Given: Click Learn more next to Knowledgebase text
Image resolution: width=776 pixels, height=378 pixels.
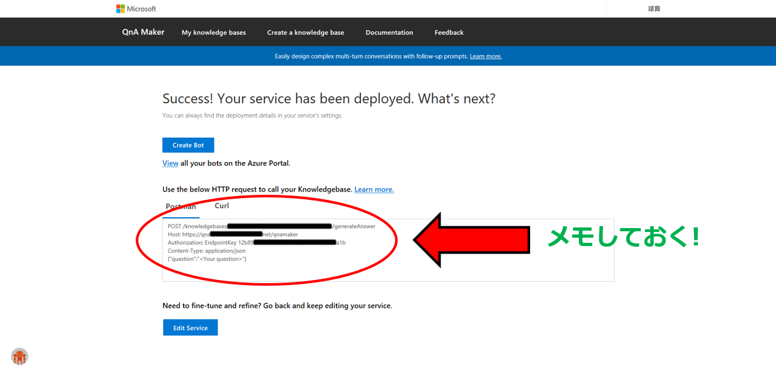Looking at the screenshot, I should pyautogui.click(x=374, y=190).
